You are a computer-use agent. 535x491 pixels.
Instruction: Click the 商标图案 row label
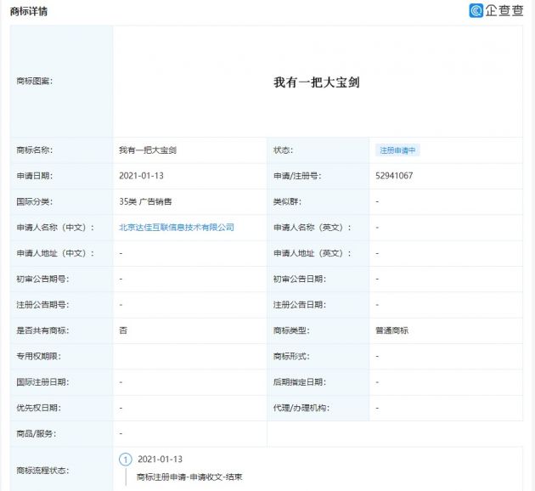tap(34, 82)
